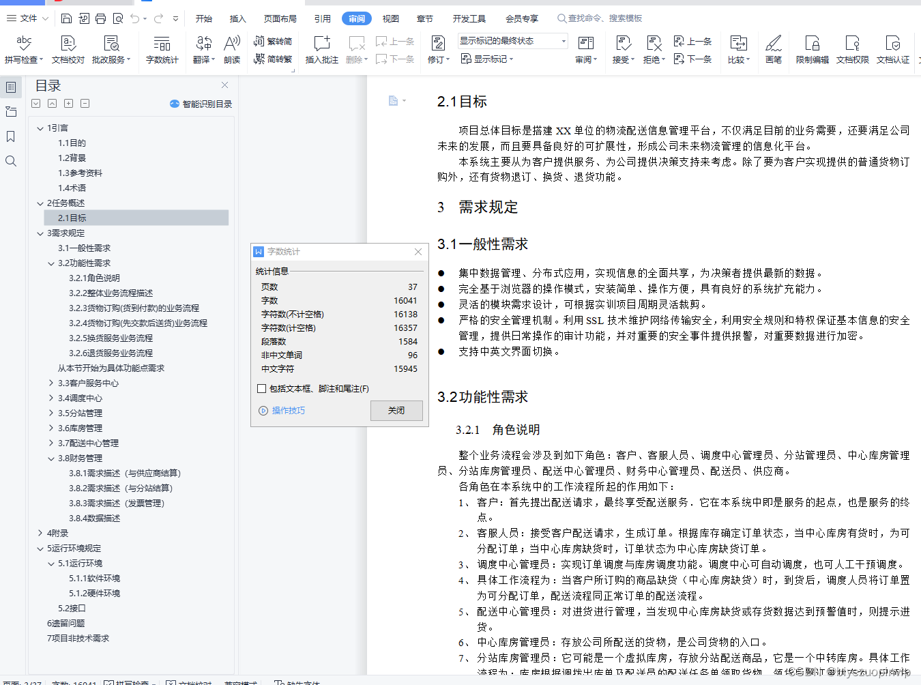Open 文档权限 document permissions
Screen dimensions: 921x685
point(852,51)
